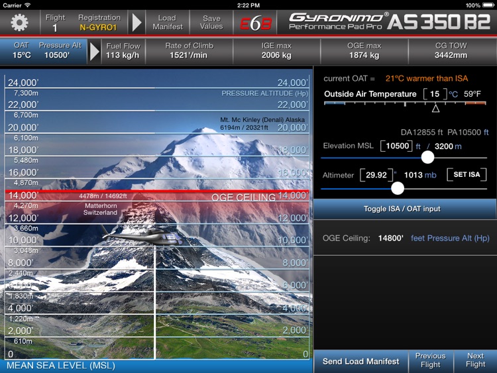Tap the Gyronimo Performance Pad Pro logo
Screen dimensions: 497x373
[337, 22]
